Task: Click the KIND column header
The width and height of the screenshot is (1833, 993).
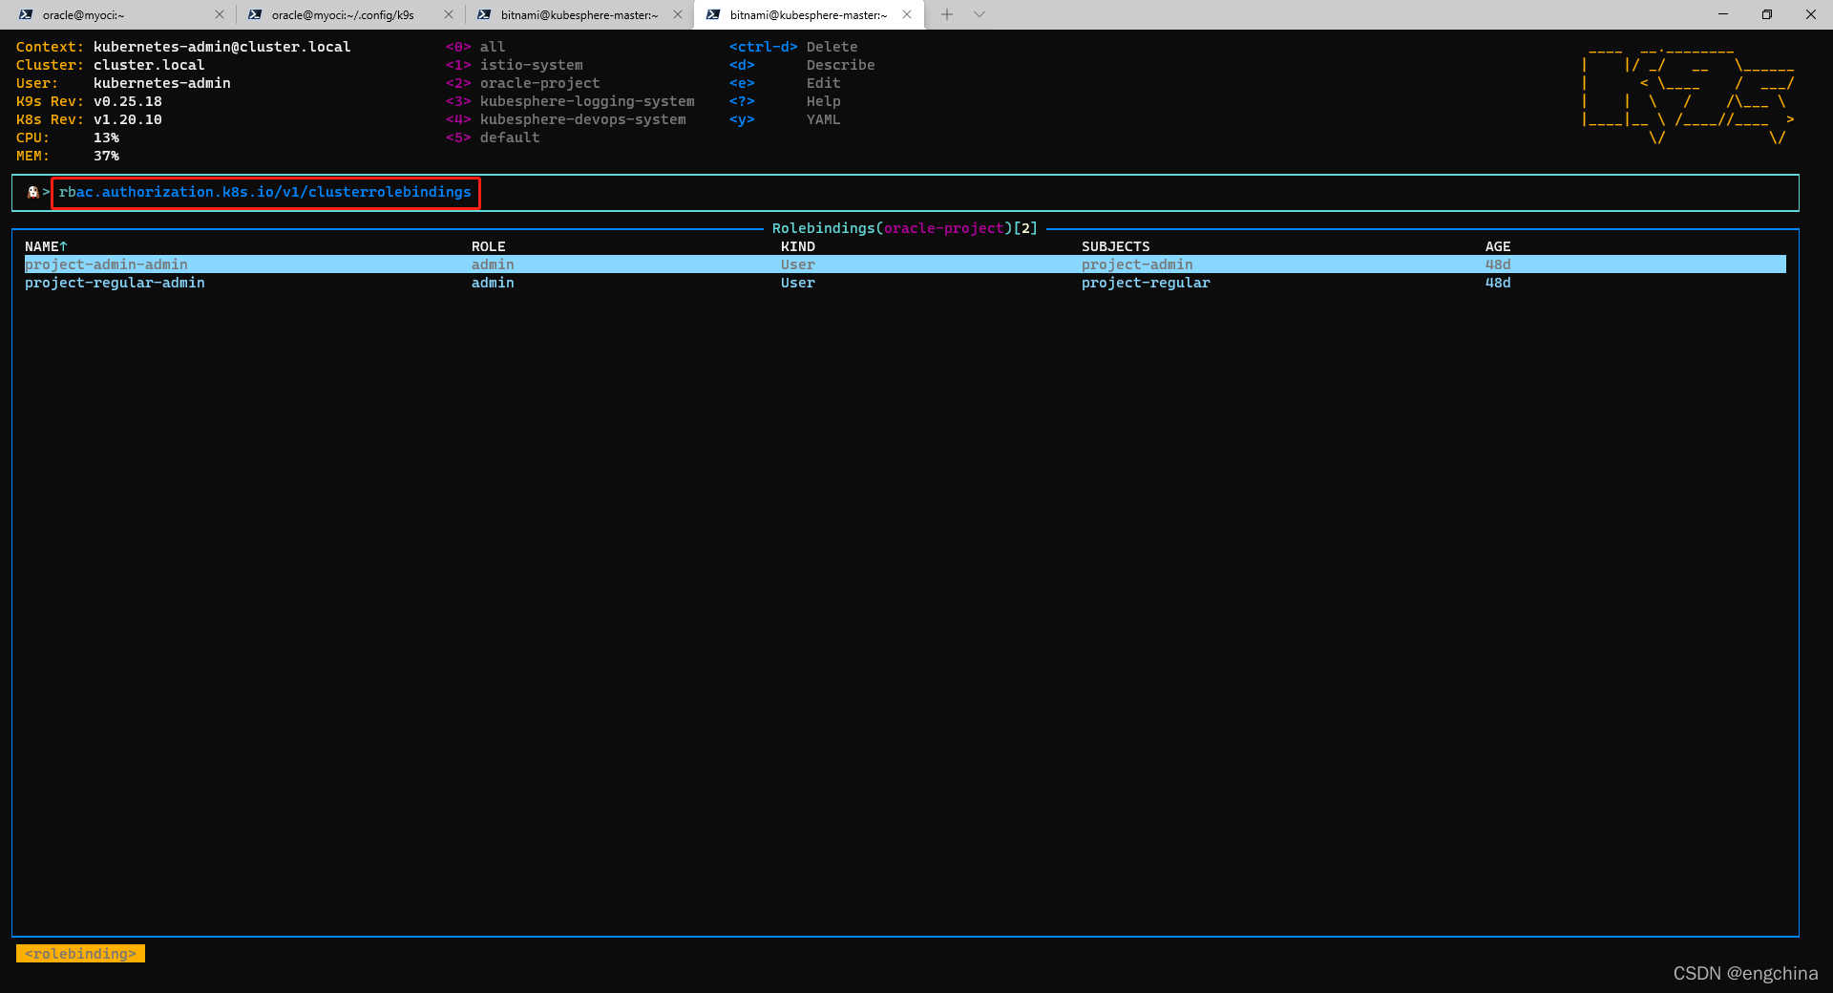Action: tap(797, 246)
